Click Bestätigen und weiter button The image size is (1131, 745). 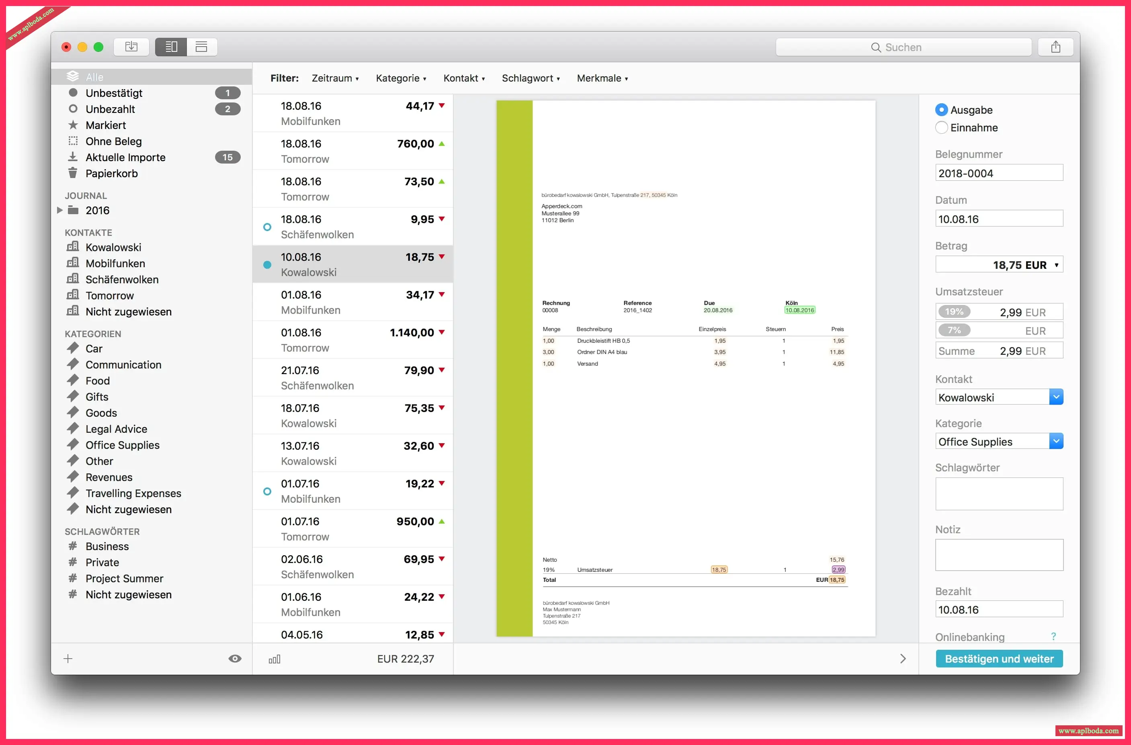(x=999, y=659)
